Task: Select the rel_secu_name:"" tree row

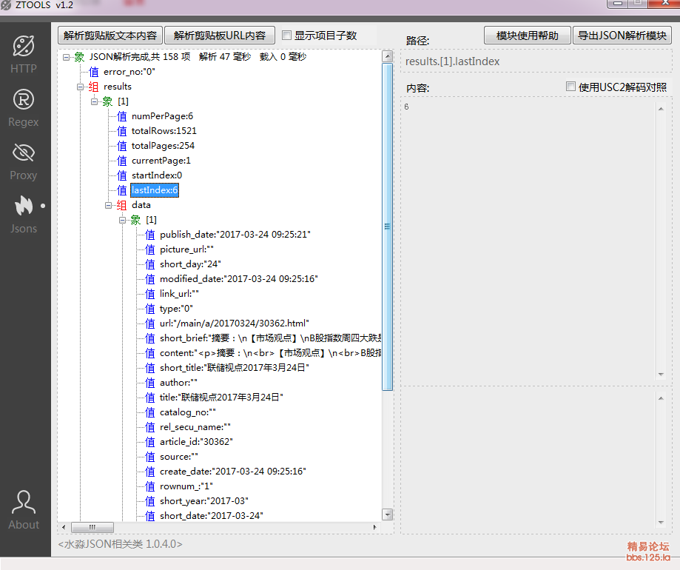Action: (x=195, y=427)
